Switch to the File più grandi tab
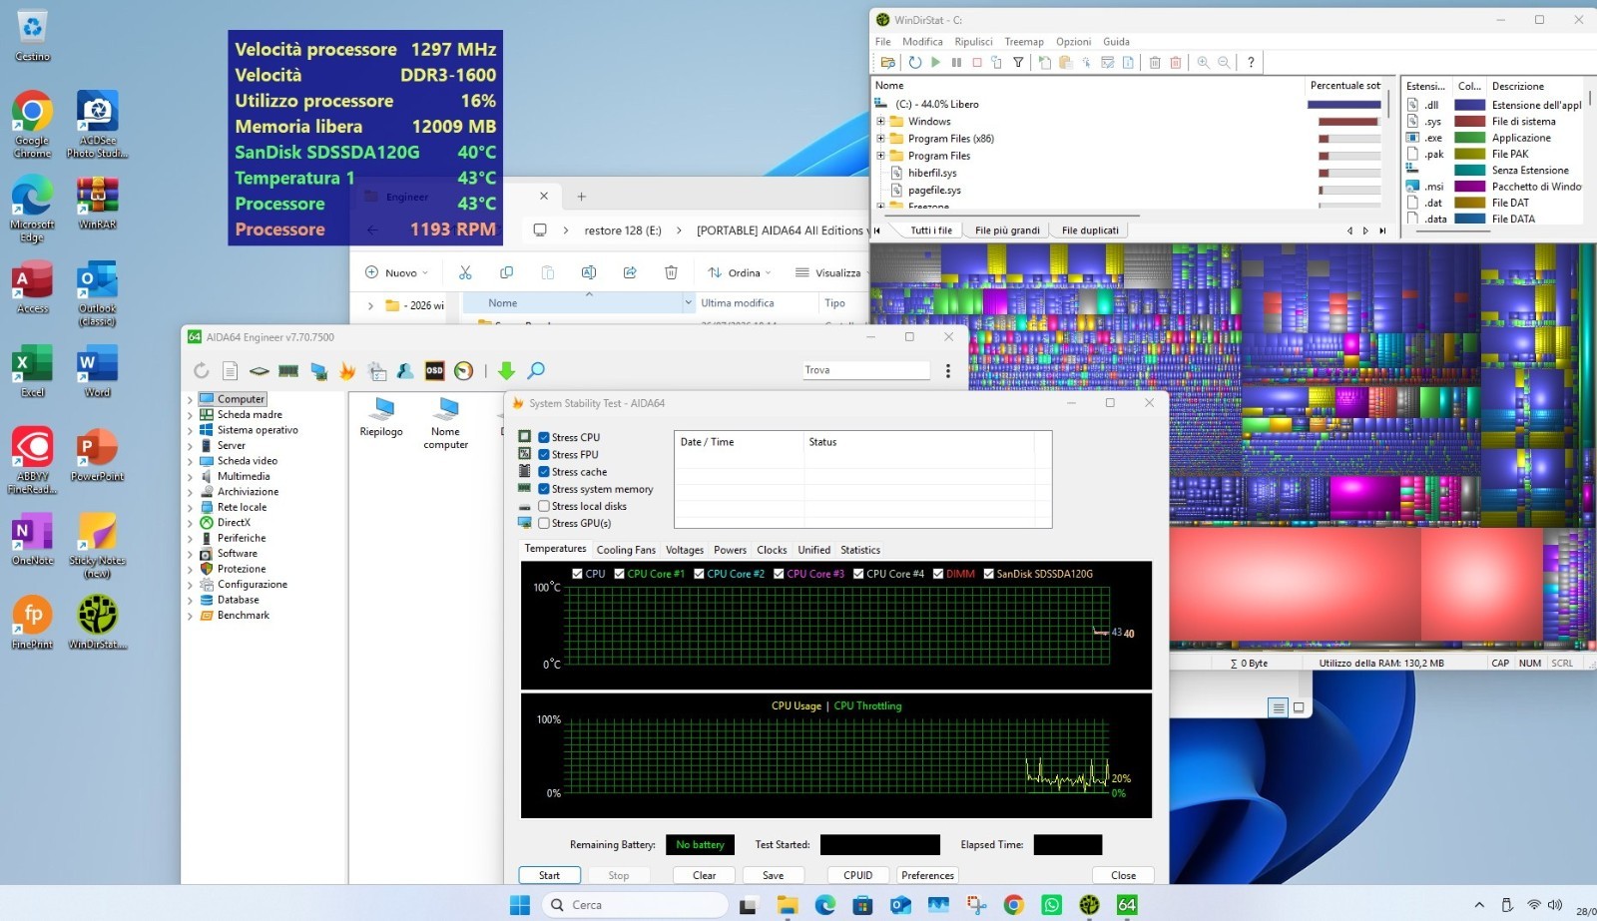 pos(1007,230)
